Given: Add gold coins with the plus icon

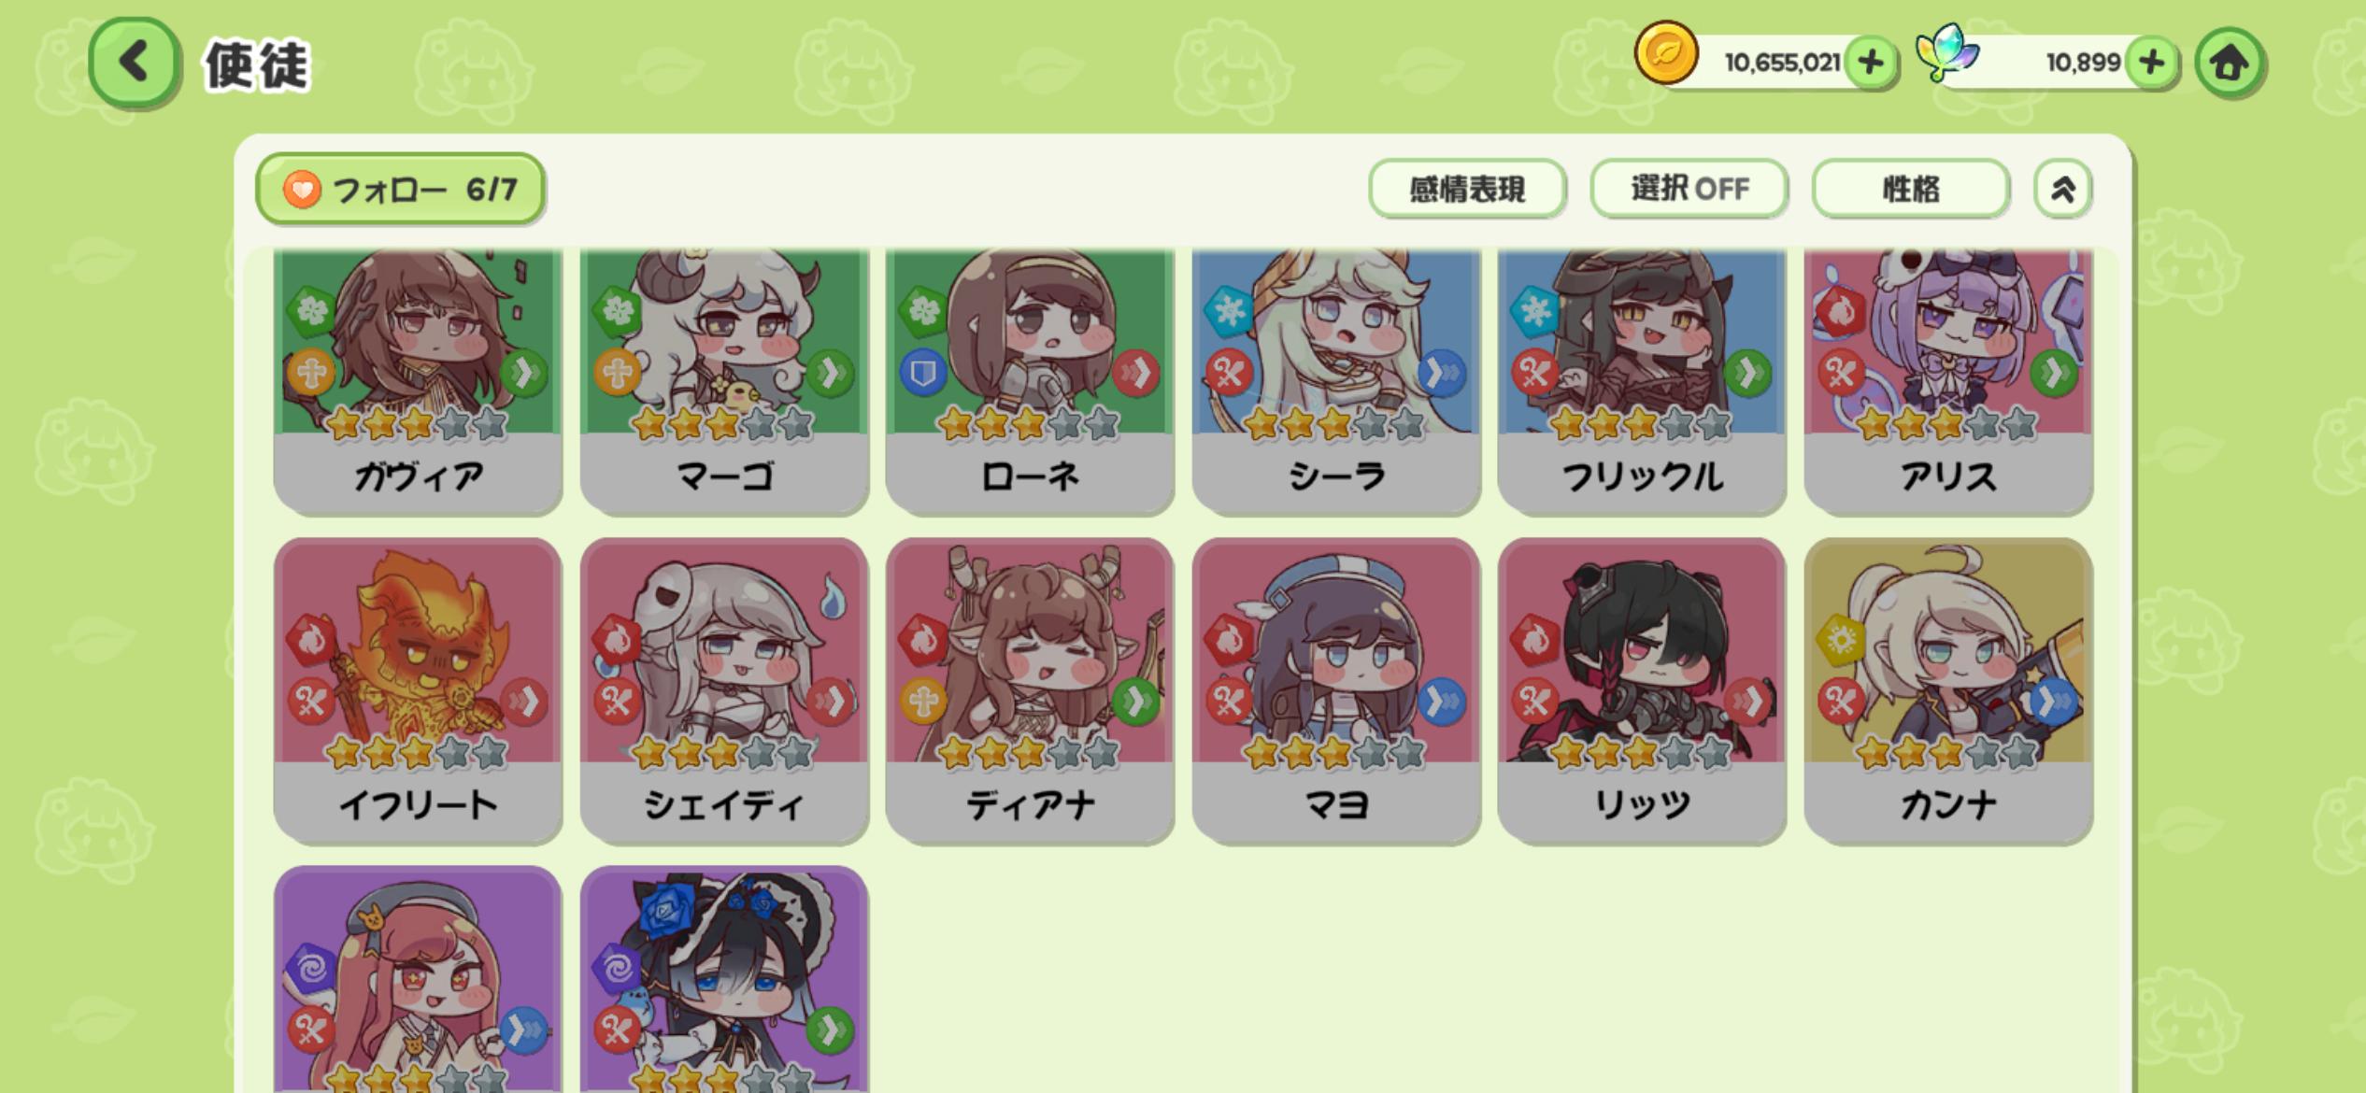Looking at the screenshot, I should click(1870, 64).
